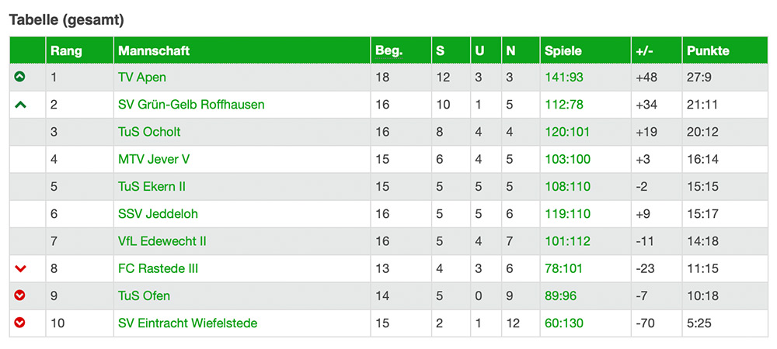Click the Mannschaft column header

coord(154,51)
